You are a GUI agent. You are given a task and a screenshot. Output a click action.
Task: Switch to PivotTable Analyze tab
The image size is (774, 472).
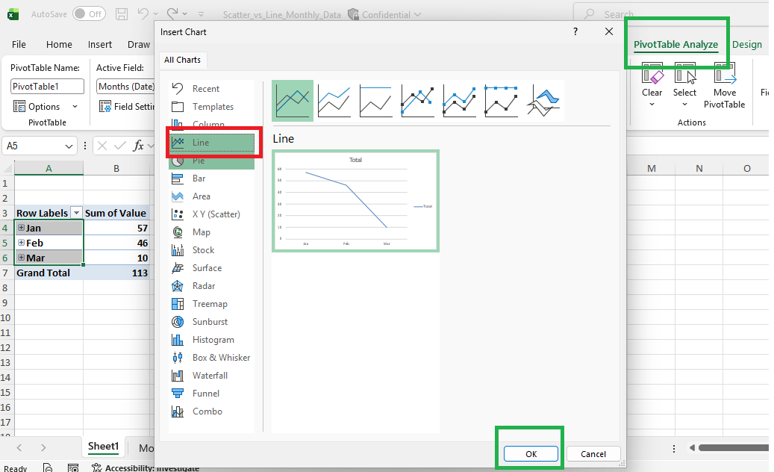(x=675, y=44)
